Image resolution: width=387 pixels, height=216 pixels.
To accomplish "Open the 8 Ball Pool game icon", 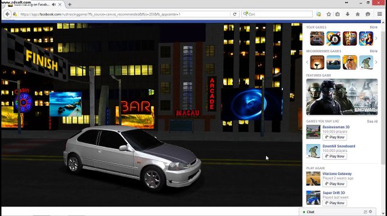I will tap(334, 38).
